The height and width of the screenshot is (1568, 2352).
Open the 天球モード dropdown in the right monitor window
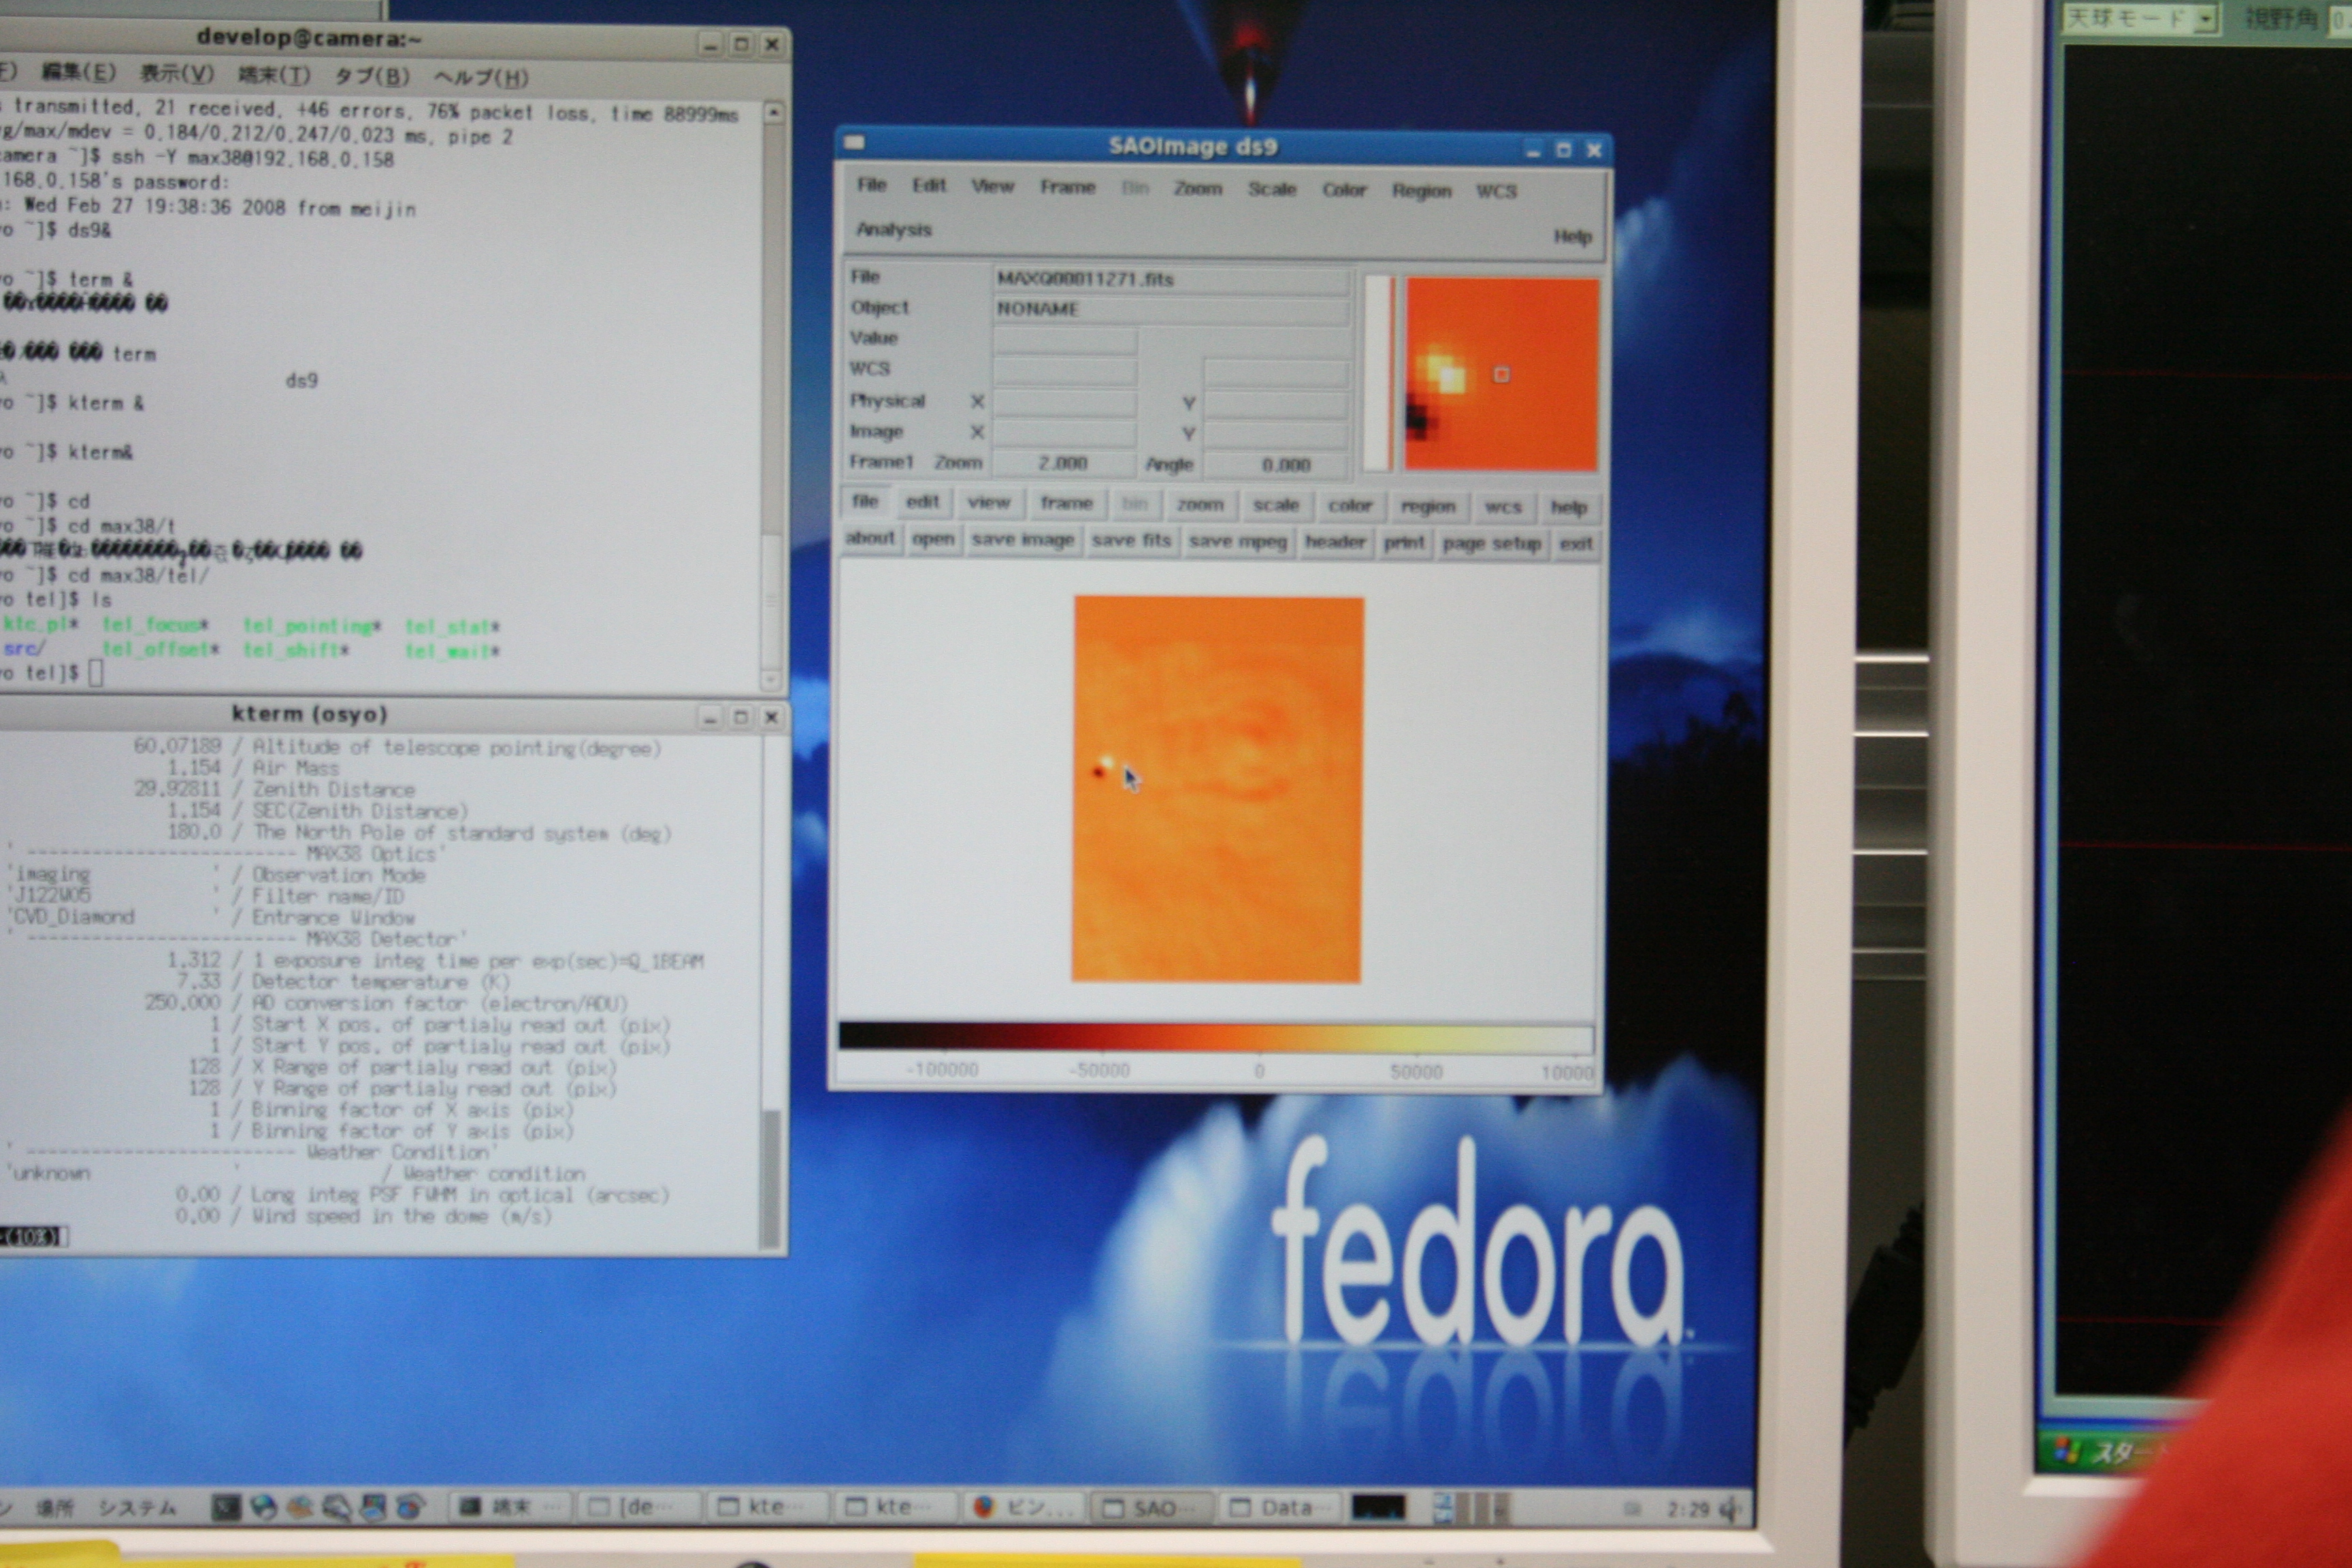point(2140,19)
